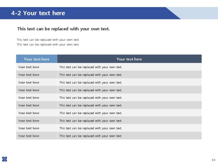Select the first gray description line
The width and height of the screenshot is (218, 163).
(48, 40)
